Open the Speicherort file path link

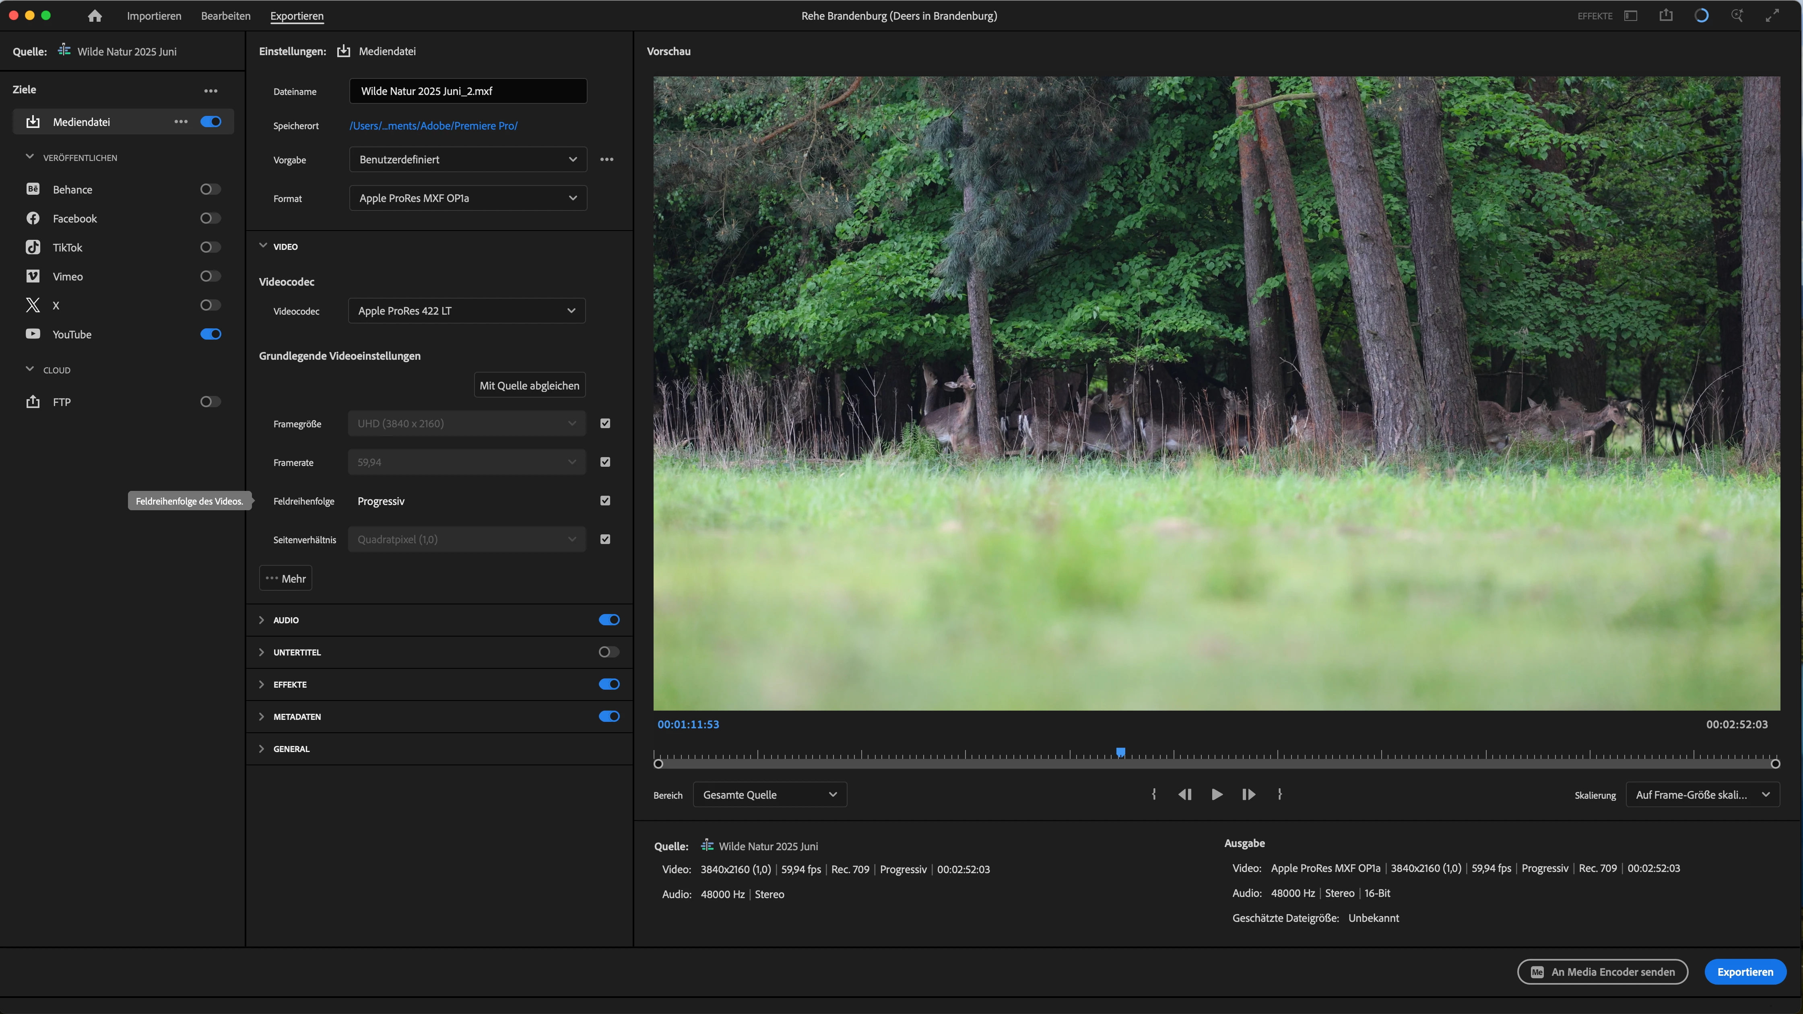[x=433, y=125]
